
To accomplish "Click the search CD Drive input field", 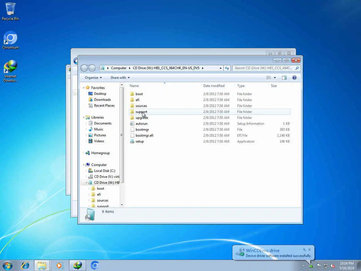I will pyautogui.click(x=264, y=68).
